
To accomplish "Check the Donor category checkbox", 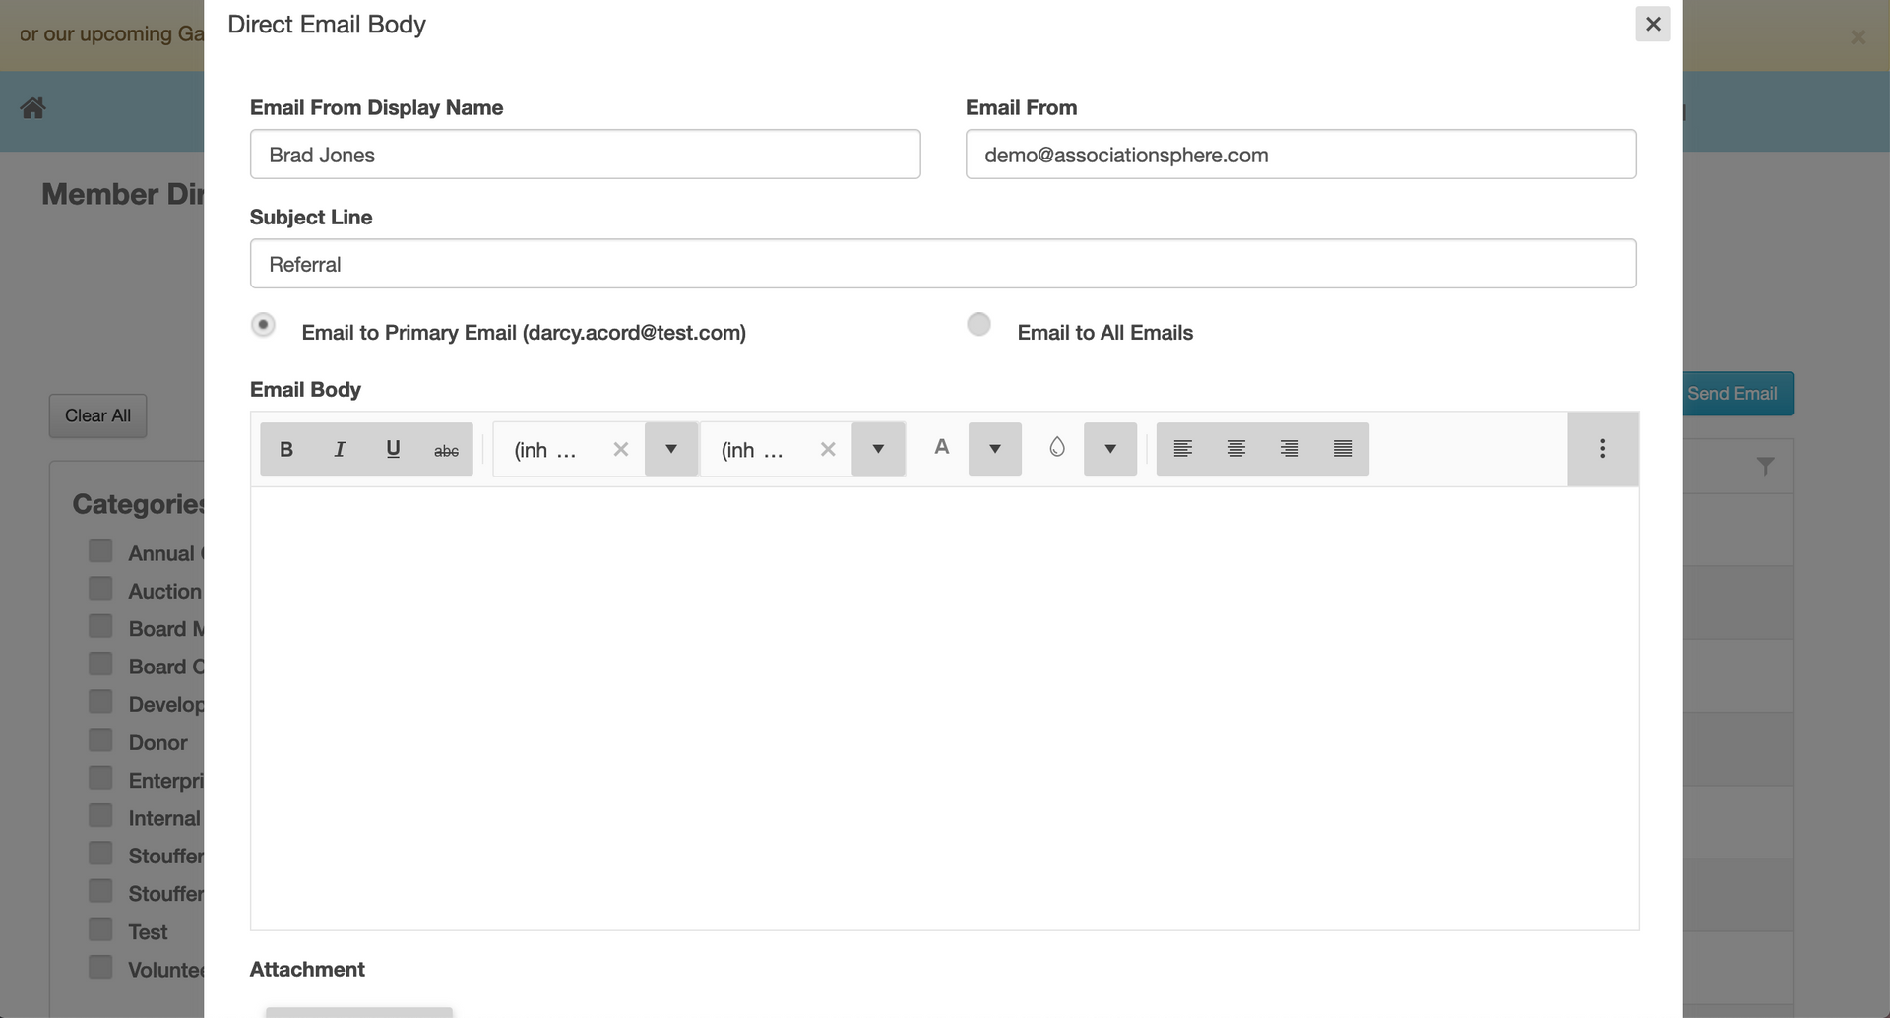I will click(100, 739).
